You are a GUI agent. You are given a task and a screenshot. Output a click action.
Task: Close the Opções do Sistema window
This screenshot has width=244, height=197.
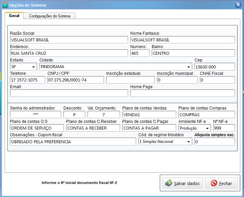click(x=238, y=5)
